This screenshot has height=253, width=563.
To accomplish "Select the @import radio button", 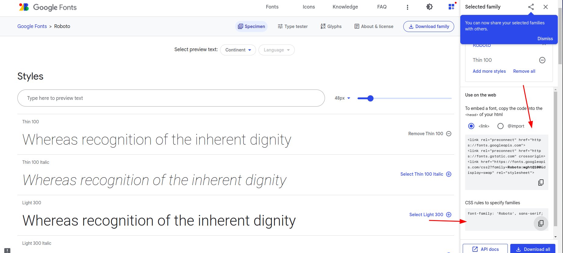I will coord(501,126).
